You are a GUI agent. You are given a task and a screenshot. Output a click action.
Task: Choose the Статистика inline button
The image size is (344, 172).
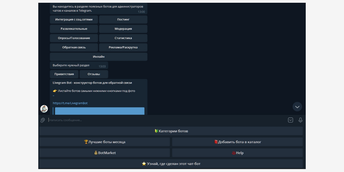[x=123, y=38]
